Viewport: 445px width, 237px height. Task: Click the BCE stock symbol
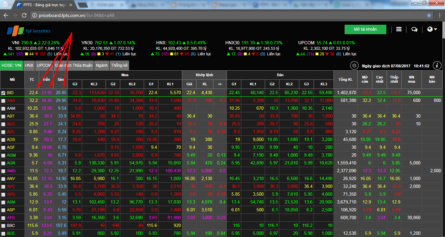pos(11,233)
